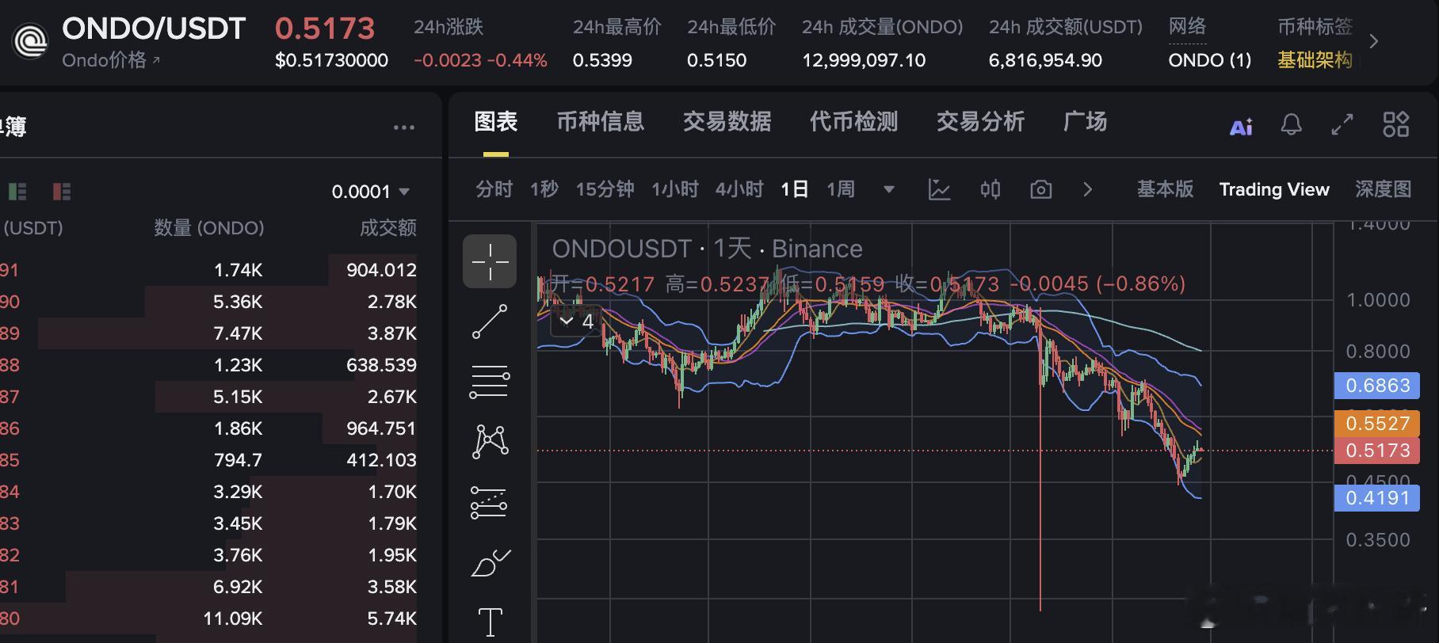Image resolution: width=1439 pixels, height=643 pixels.
Task: Open the layout grid icon
Action: (1395, 124)
